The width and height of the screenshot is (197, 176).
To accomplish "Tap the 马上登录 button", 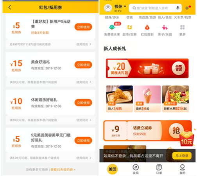I will pyautogui.click(x=182, y=156).
